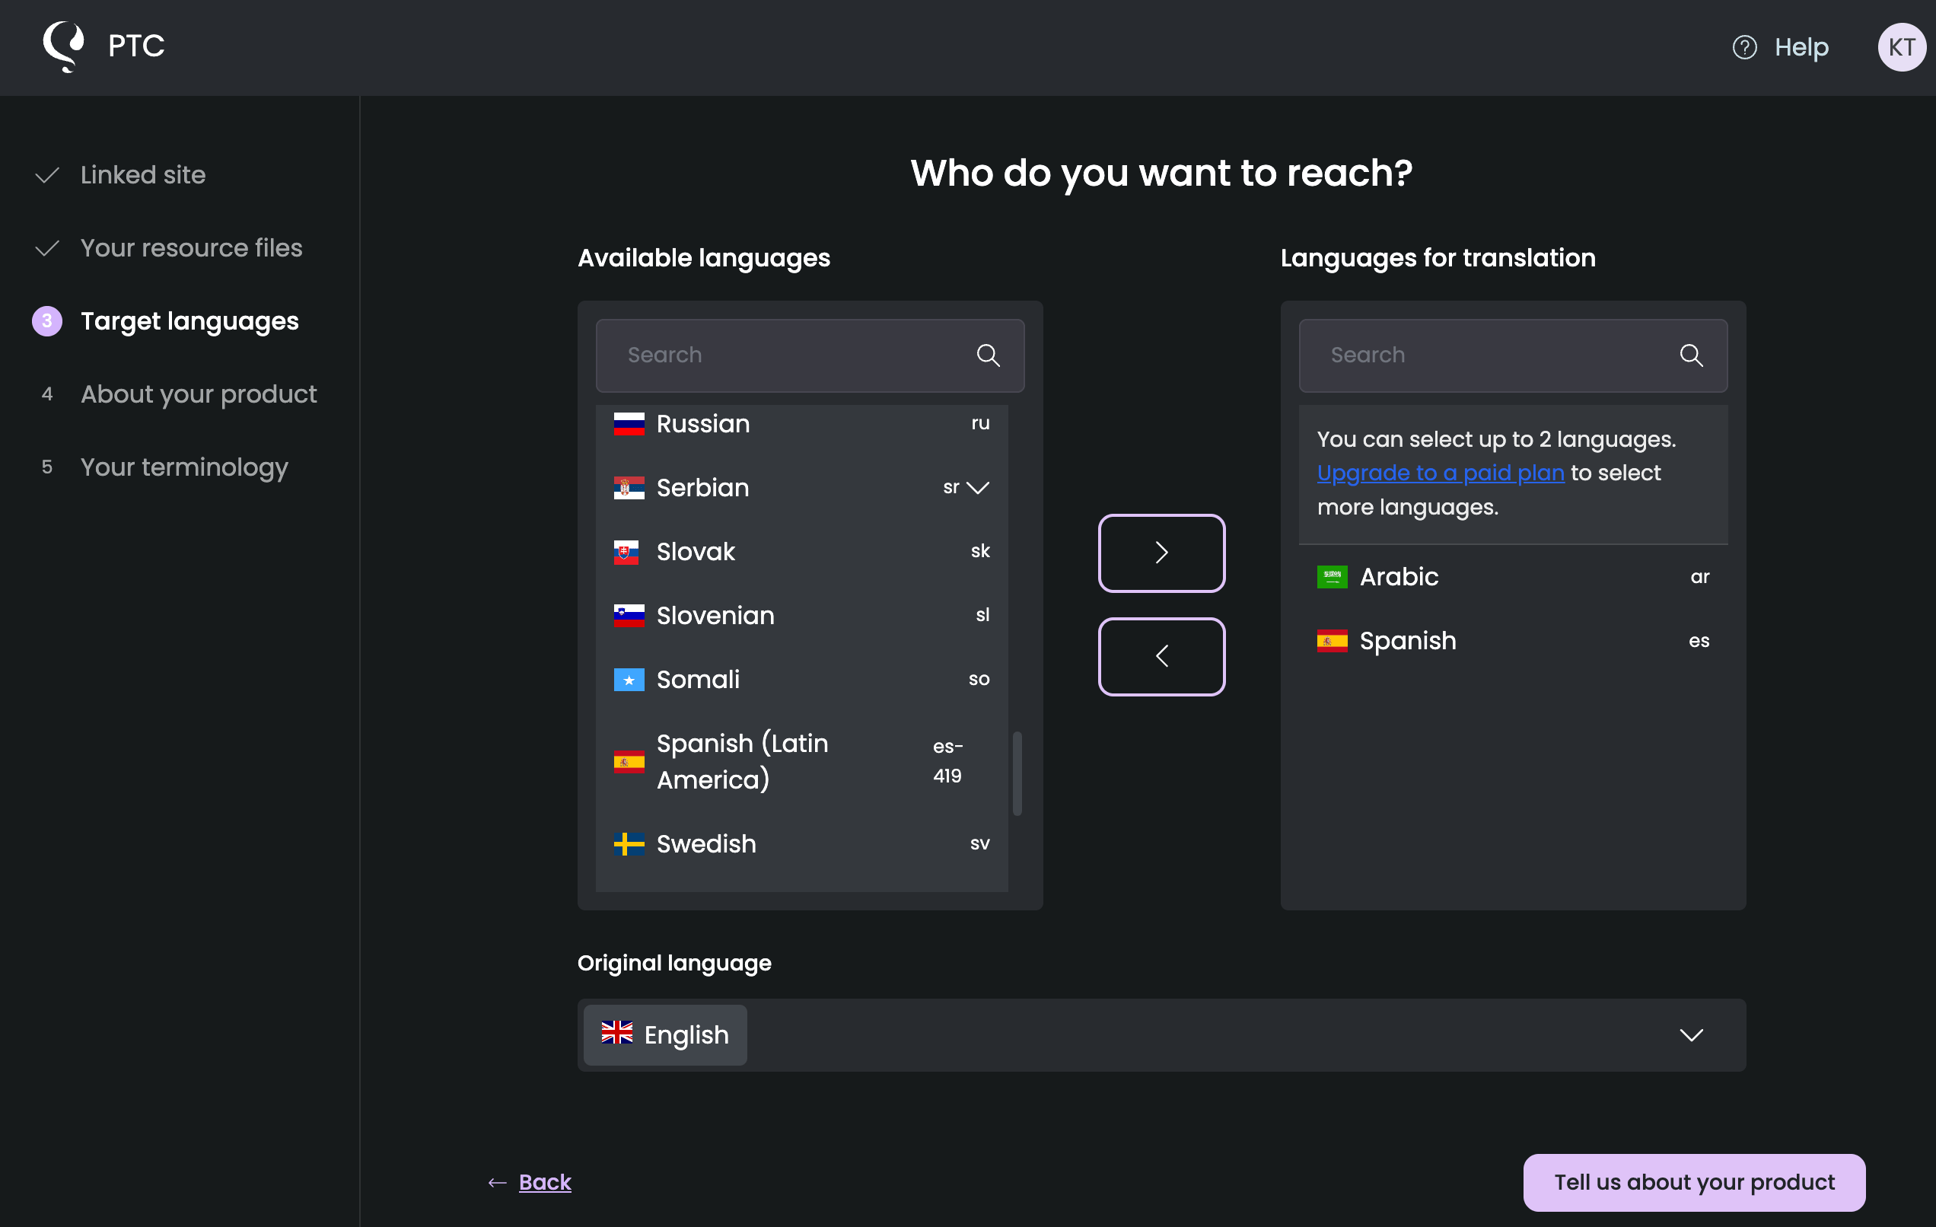Click the Somali flag icon
Viewport: 1936px width, 1227px height.
629,680
